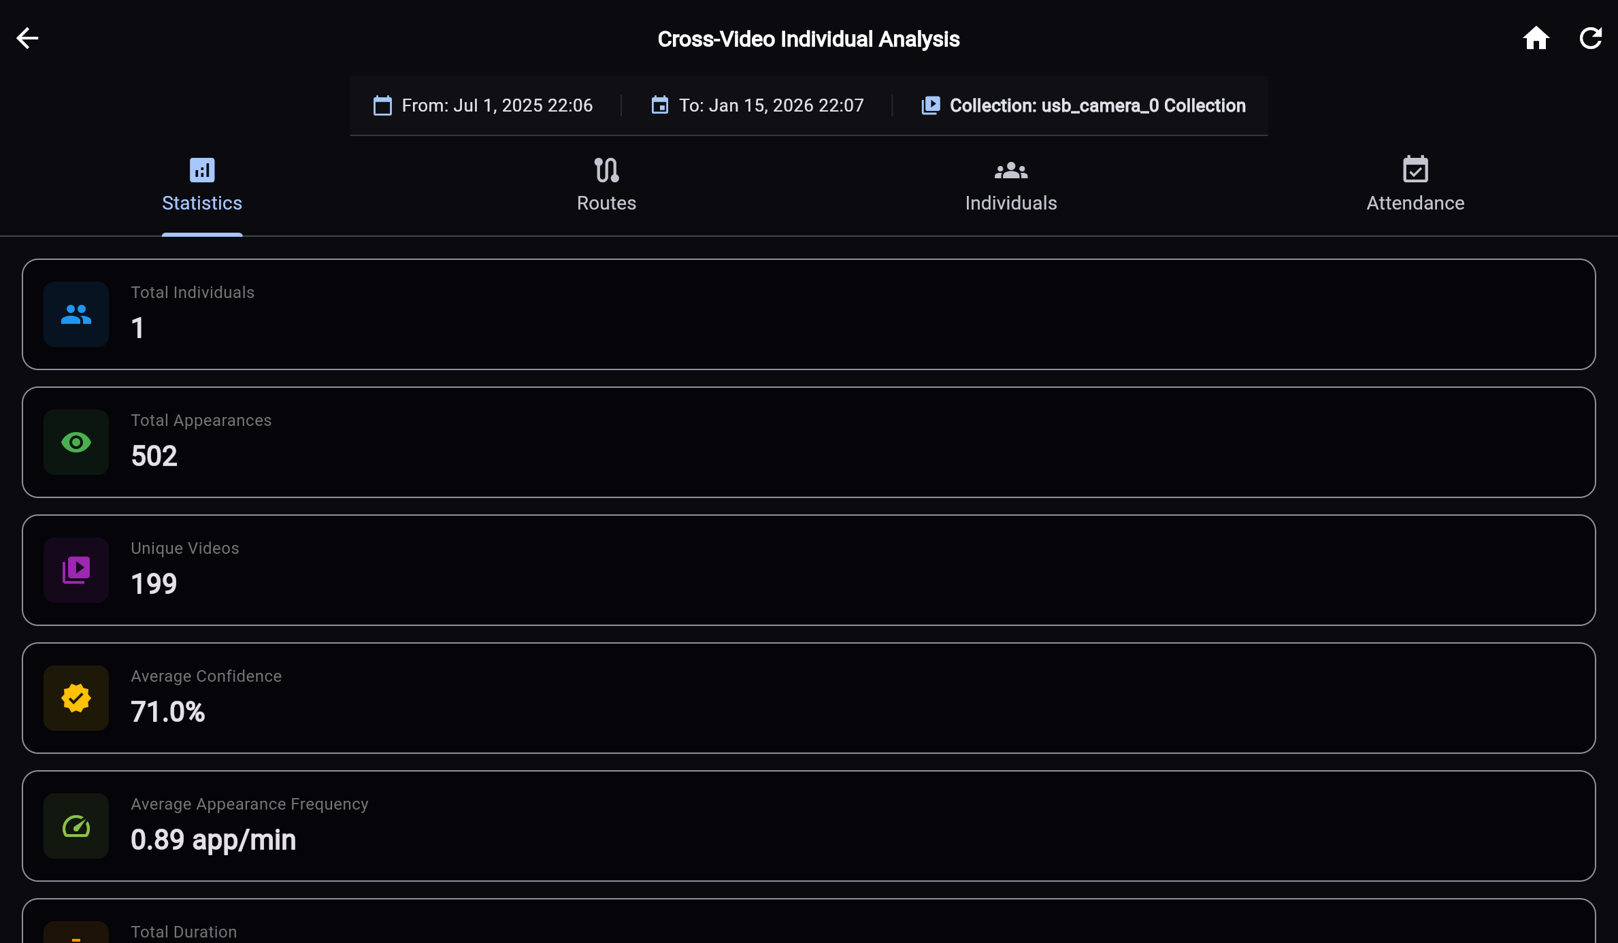
Task: Change the usb_camera_0 Collection selector
Action: (x=1085, y=105)
